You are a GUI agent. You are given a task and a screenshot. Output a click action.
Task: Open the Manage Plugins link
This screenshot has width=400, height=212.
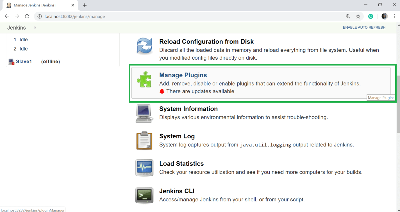[x=183, y=75]
